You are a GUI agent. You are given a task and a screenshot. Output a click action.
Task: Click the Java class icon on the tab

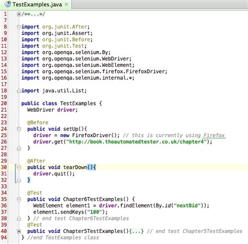pyautogui.click(x=8, y=4)
